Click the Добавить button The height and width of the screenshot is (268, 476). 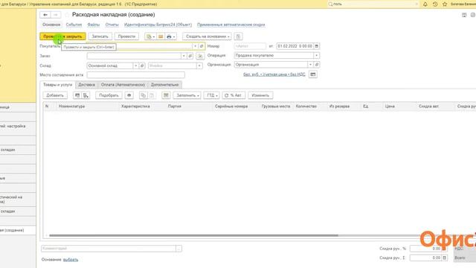(55, 95)
